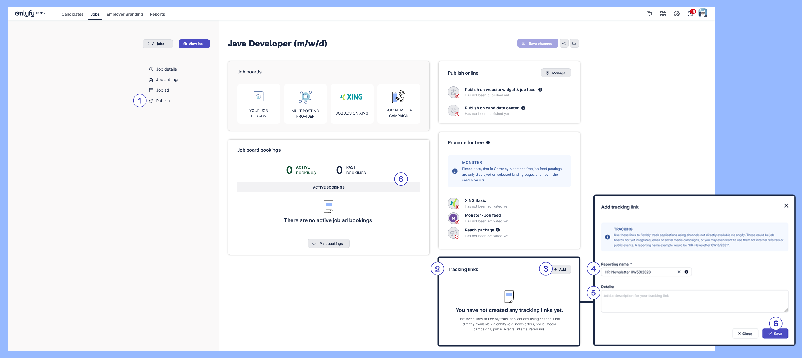The height and width of the screenshot is (358, 802).
Task: Open the settings gear icon
Action: [x=676, y=14]
